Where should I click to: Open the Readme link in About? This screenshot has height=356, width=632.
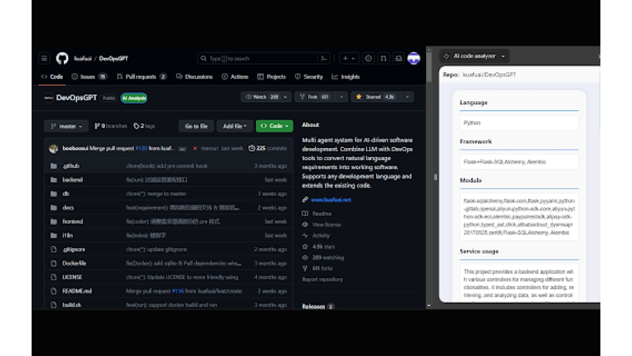(322, 214)
